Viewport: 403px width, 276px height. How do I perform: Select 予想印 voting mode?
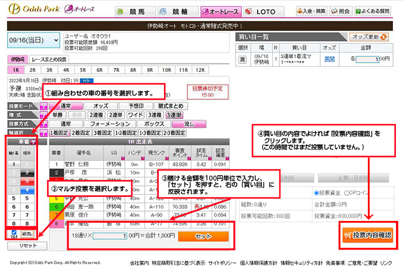[x=136, y=106]
